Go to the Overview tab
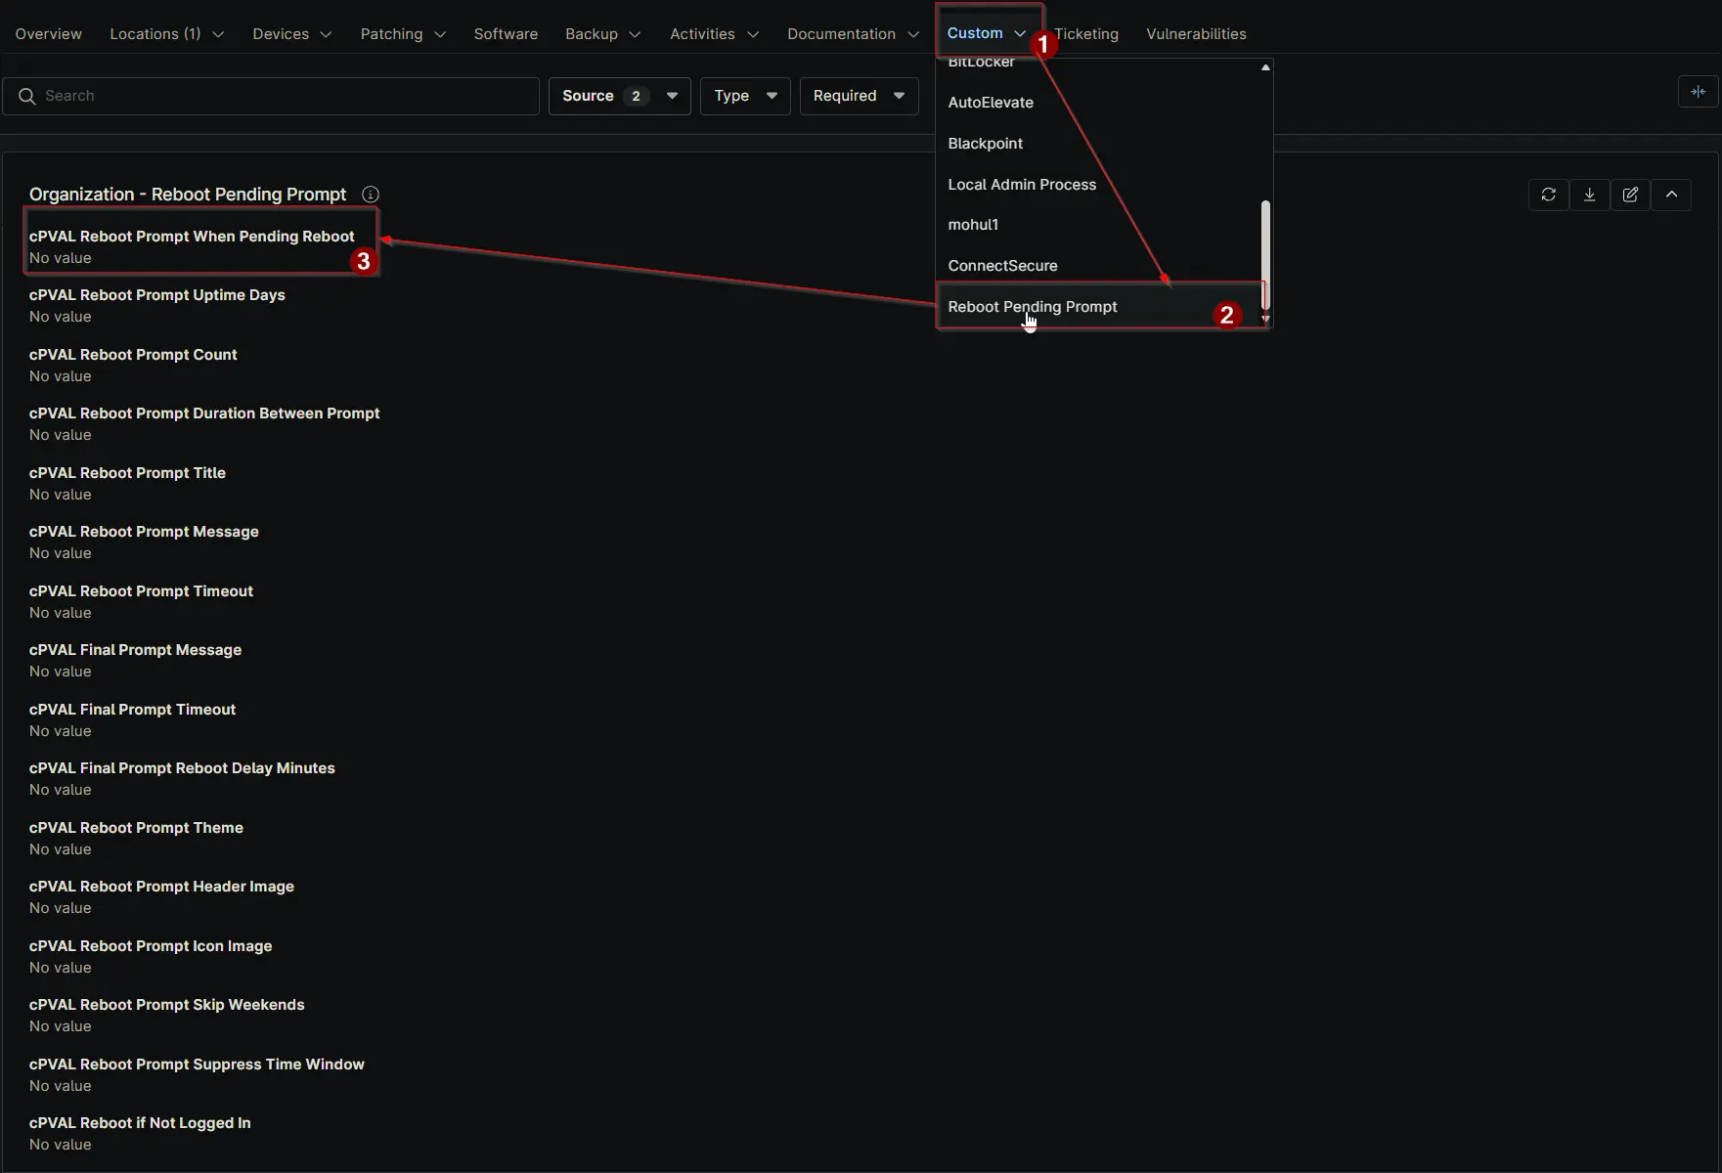Image resolution: width=1722 pixels, height=1173 pixels. [x=48, y=34]
